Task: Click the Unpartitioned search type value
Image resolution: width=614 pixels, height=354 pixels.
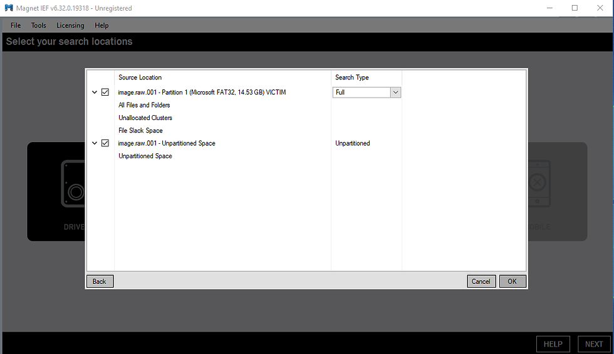Action: pyautogui.click(x=352, y=143)
